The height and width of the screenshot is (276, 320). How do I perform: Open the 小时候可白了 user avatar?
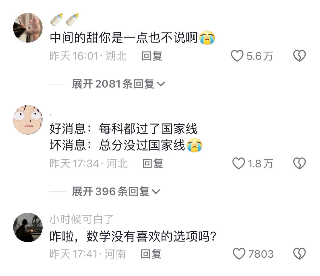(28, 227)
